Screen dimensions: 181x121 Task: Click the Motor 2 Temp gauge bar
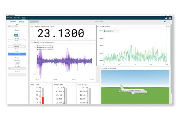66,96
